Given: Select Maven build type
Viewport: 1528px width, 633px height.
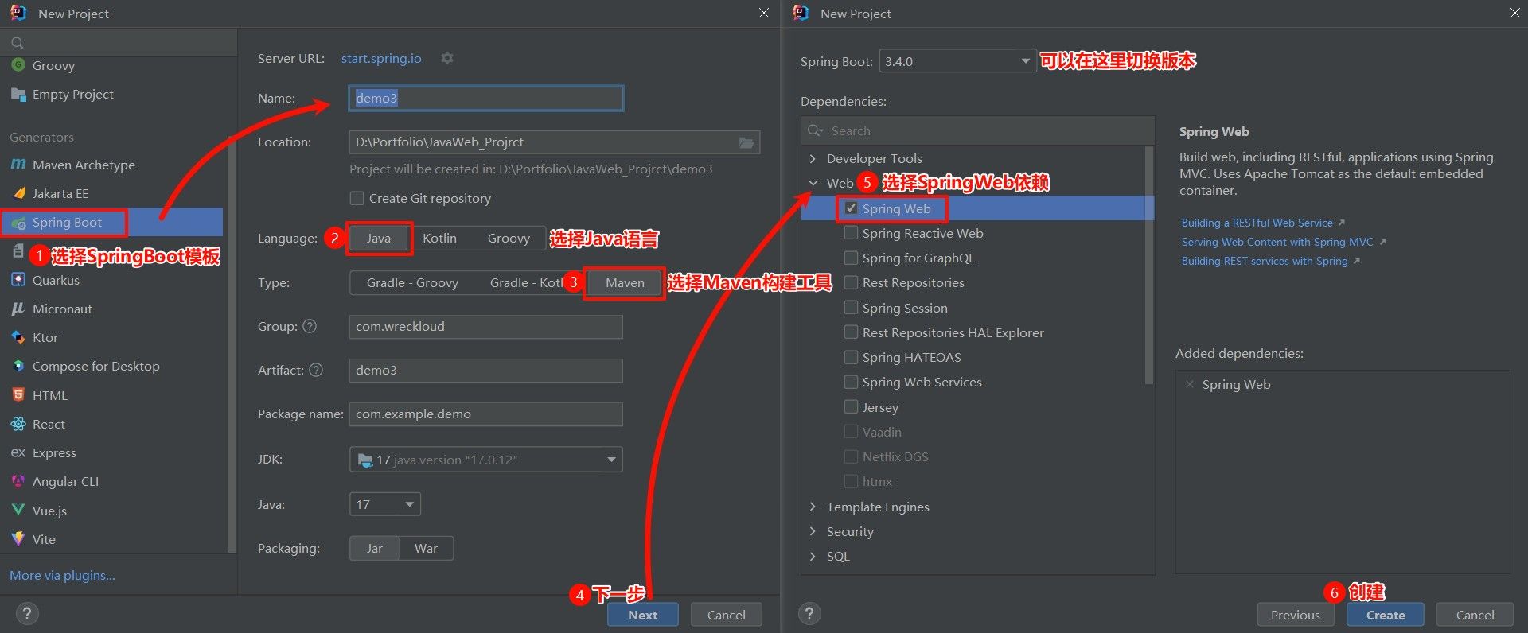Looking at the screenshot, I should tap(625, 282).
